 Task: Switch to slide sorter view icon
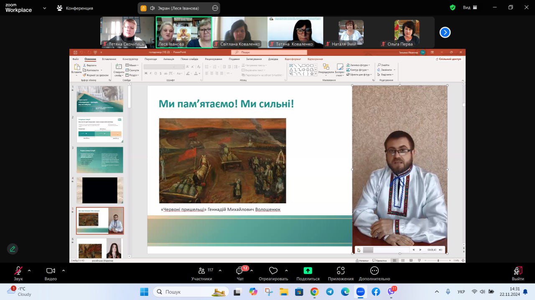(402, 260)
